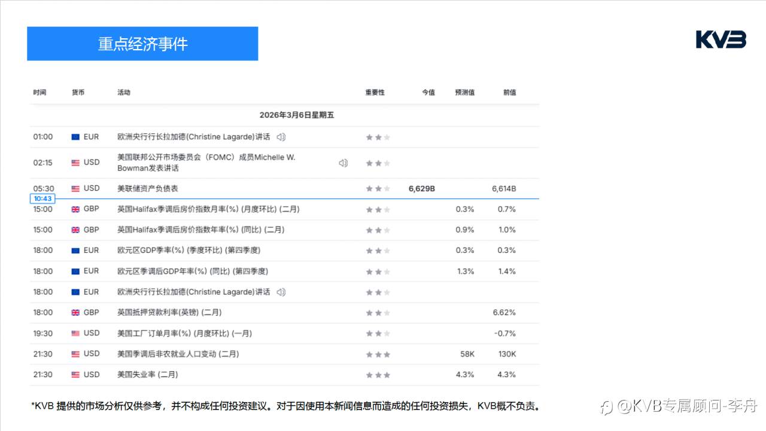Open the 货币 column filter
This screenshot has height=431, width=766.
pyautogui.click(x=78, y=93)
